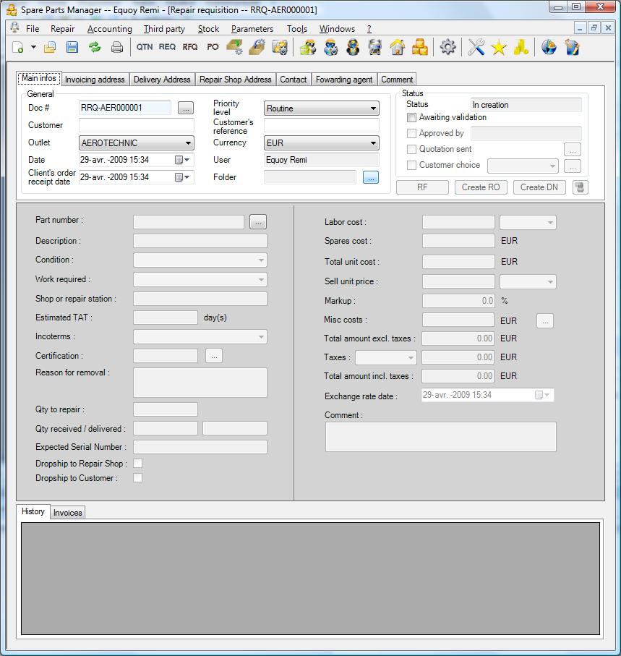Viewport: 621px width, 656px height.
Task: Click the RFQ toolbar button
Action: 190,47
